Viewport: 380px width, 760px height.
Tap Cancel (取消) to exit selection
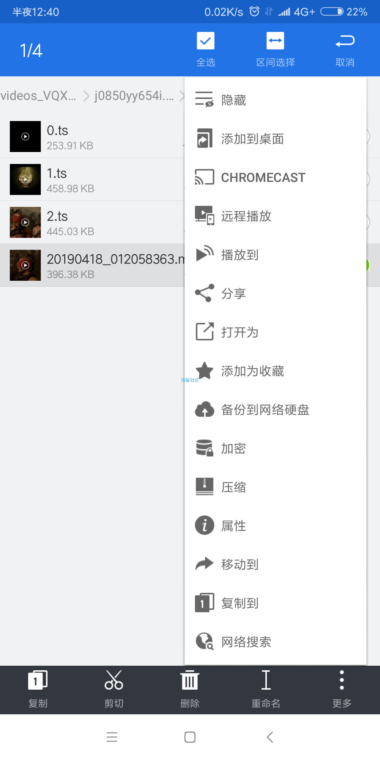tap(345, 50)
